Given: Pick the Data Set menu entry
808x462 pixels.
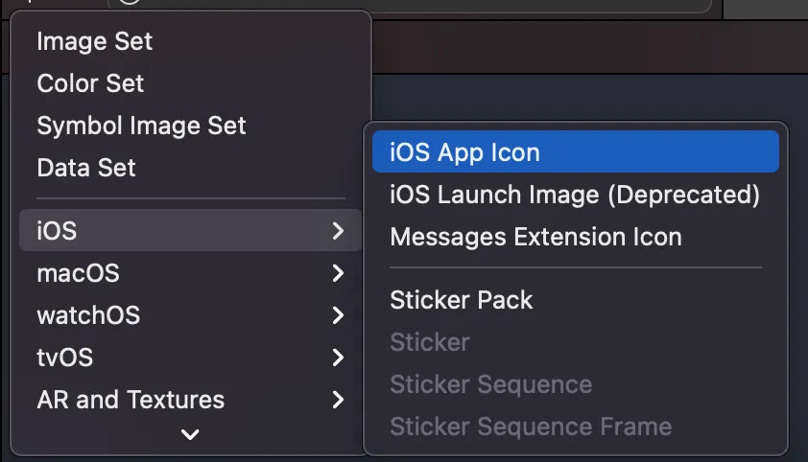Looking at the screenshot, I should pos(85,168).
